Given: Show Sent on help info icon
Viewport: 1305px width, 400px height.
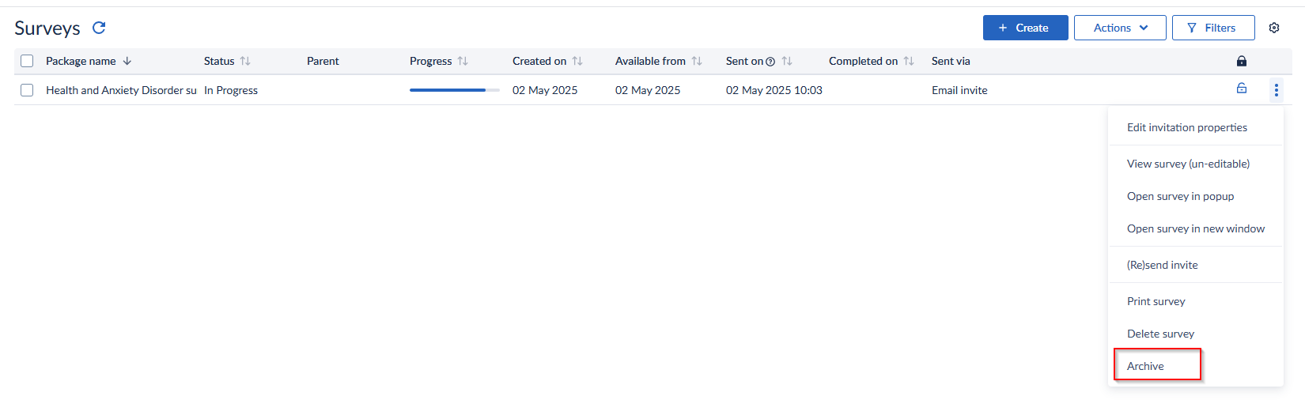Looking at the screenshot, I should [x=770, y=62].
